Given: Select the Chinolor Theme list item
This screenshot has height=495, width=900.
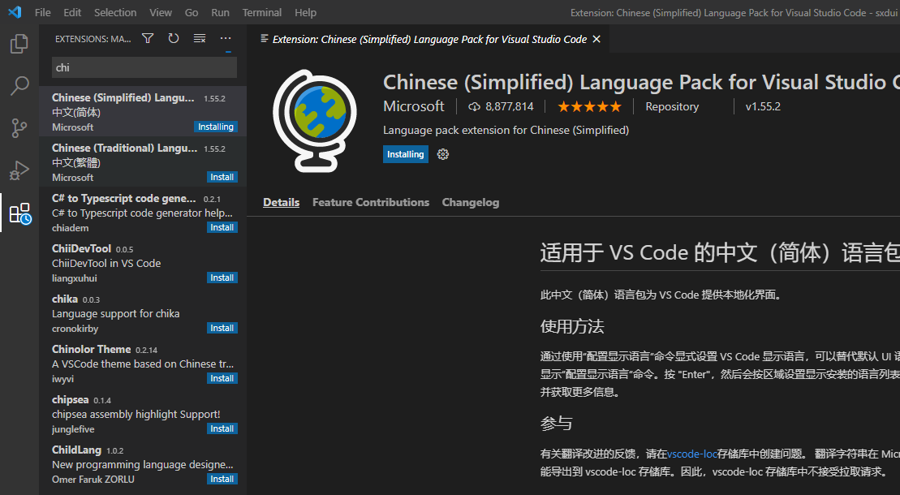Looking at the screenshot, I should click(143, 363).
